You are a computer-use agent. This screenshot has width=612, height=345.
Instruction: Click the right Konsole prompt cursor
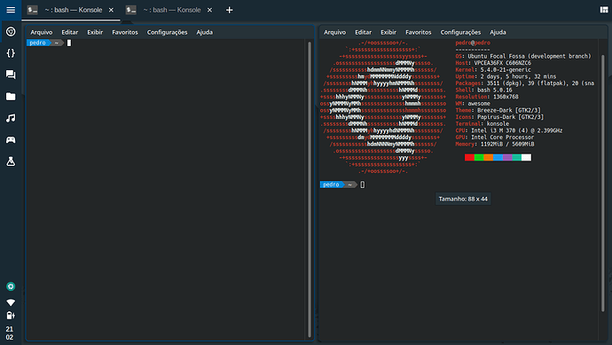(363, 184)
